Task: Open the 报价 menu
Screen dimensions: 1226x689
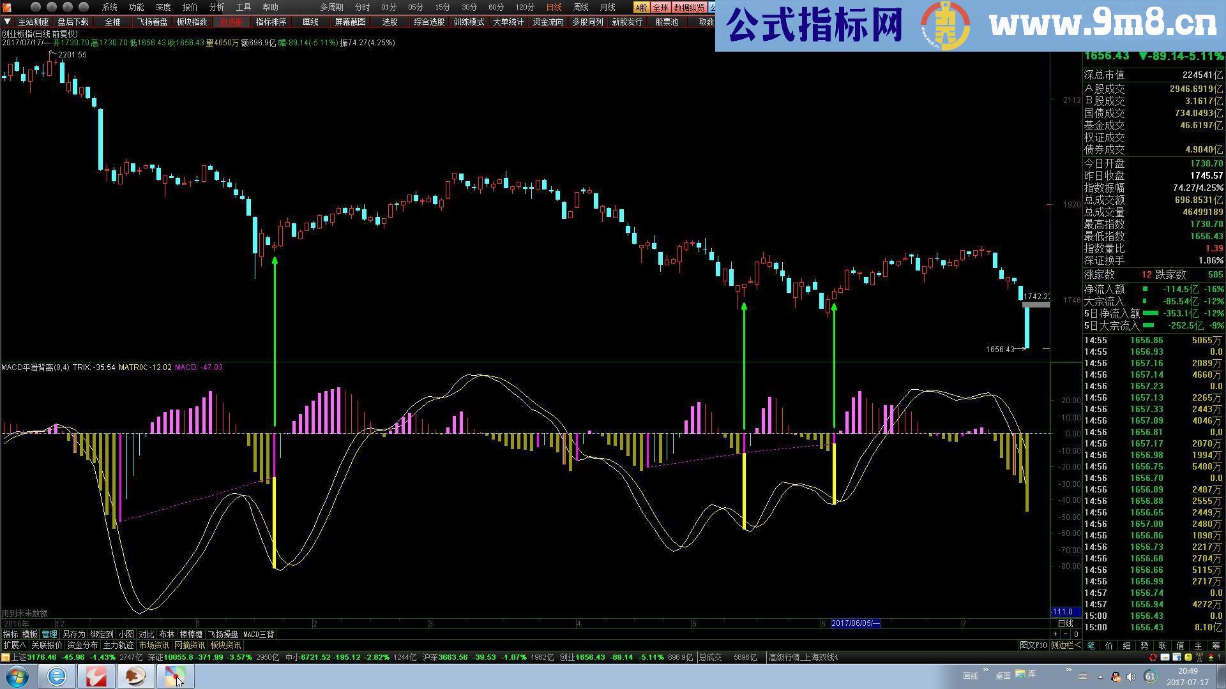Action: 190,7
